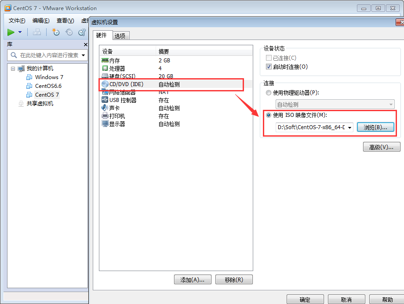This screenshot has width=404, height=304.
Task: Select the USB 控制器 device icon
Action: pos(105,100)
